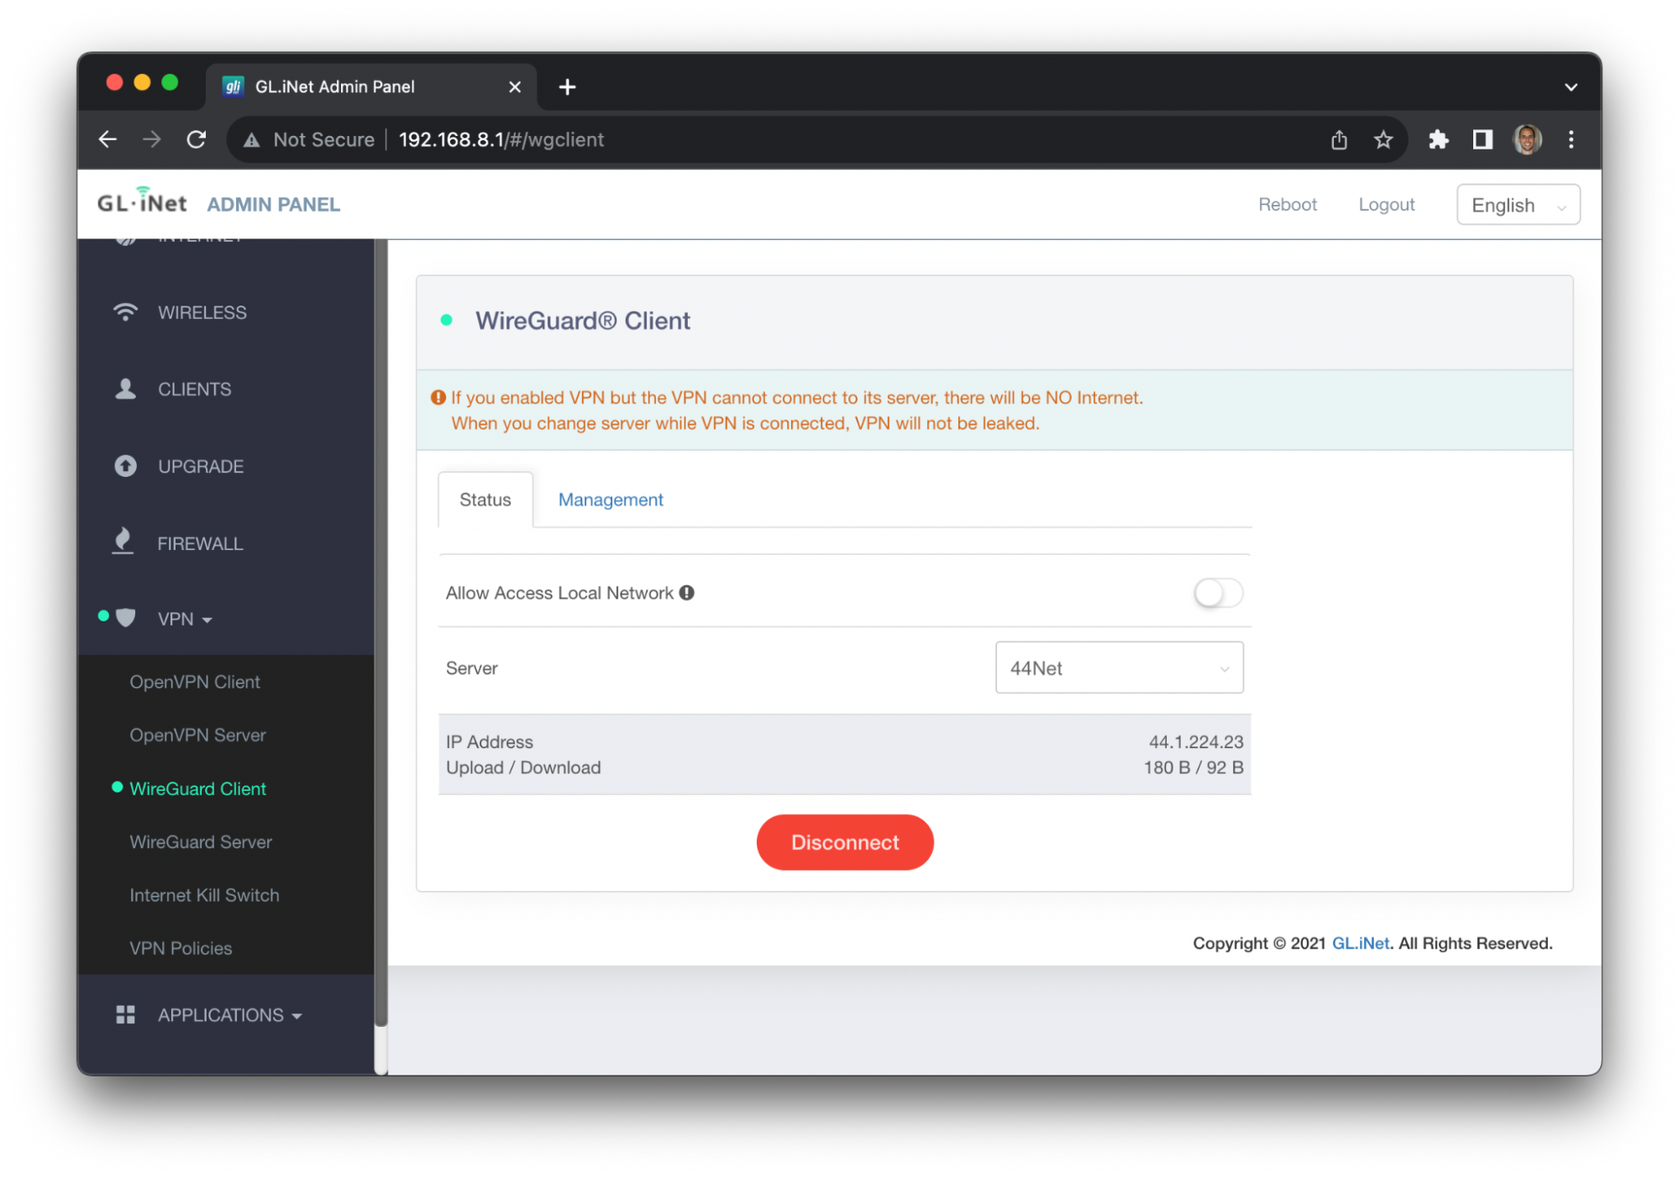Click the Reboot button

point(1286,204)
